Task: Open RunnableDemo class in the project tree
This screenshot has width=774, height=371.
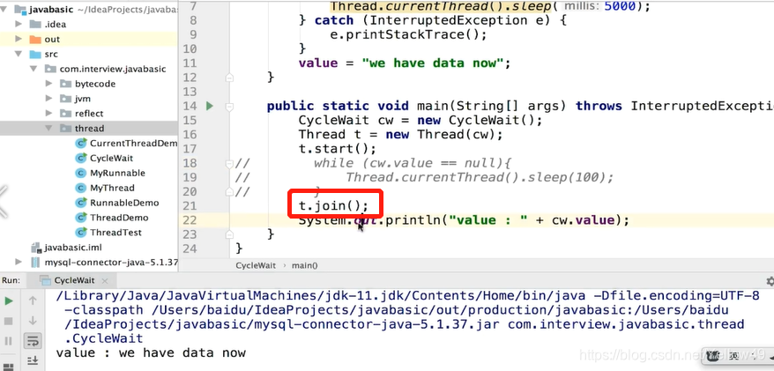Action: [124, 203]
